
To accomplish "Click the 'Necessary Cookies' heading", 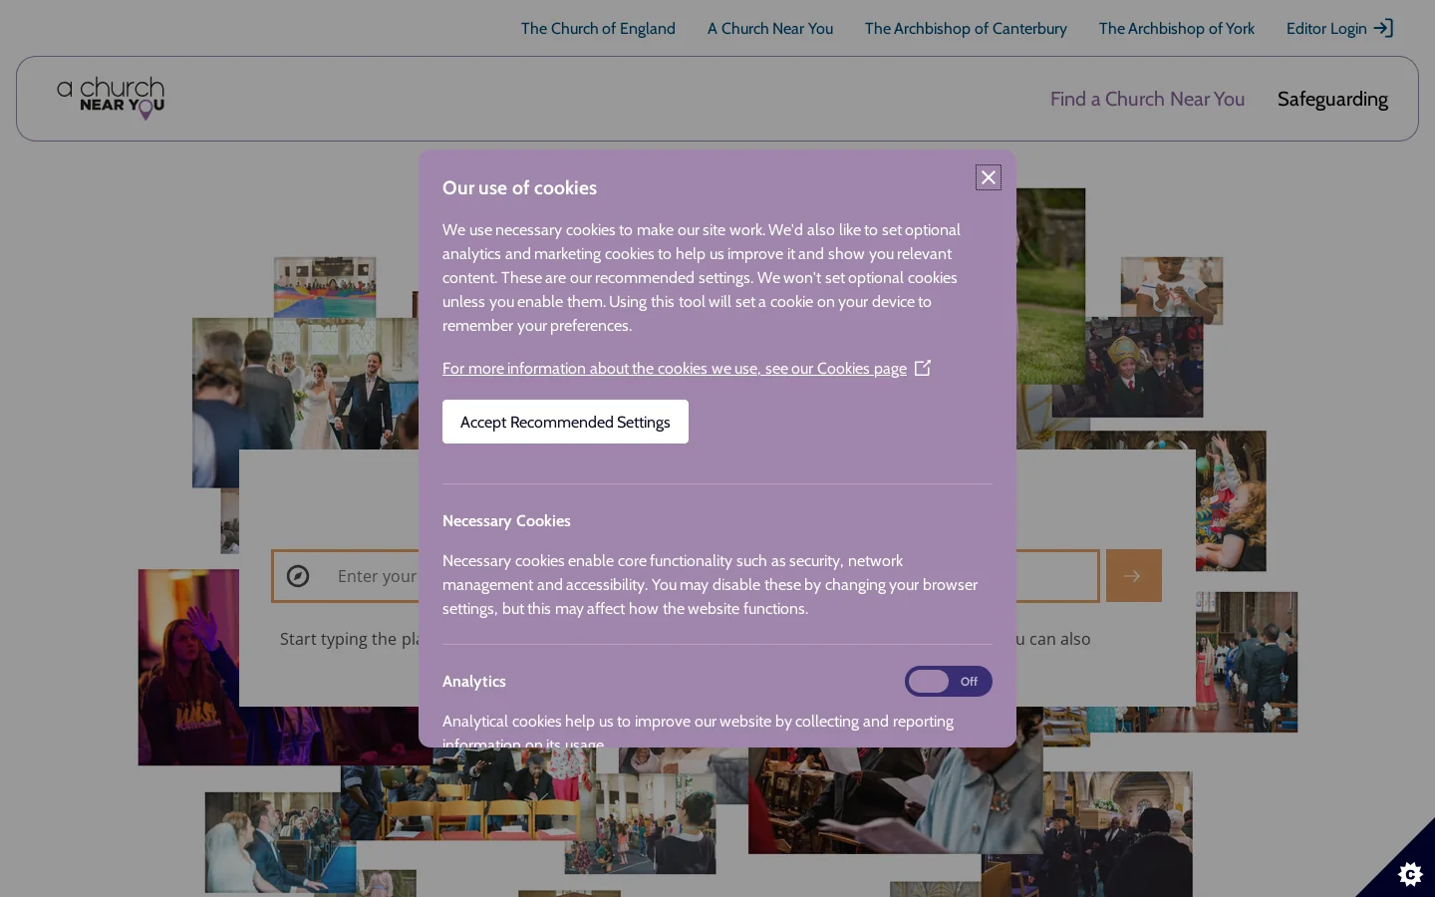I will pyautogui.click(x=506, y=520).
